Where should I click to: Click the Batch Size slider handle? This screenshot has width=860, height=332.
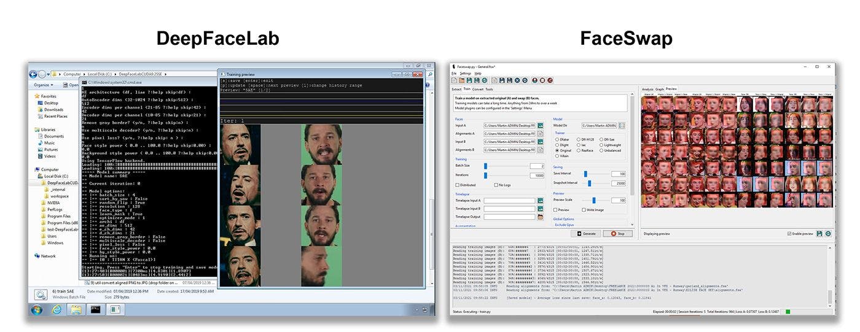(485, 166)
